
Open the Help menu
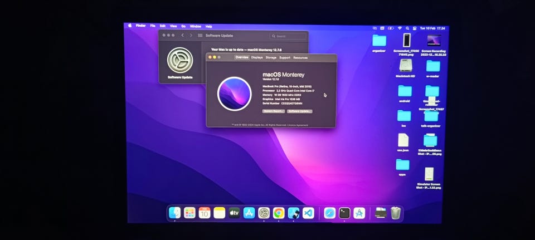[209, 26]
